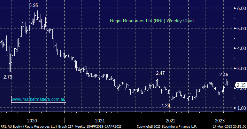
Task: Open the www.marketmatters.com.au link
Action: (x=39, y=99)
